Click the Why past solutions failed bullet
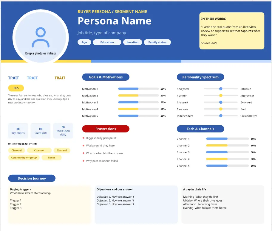The width and height of the screenshot is (272, 231). pyautogui.click(x=100, y=161)
